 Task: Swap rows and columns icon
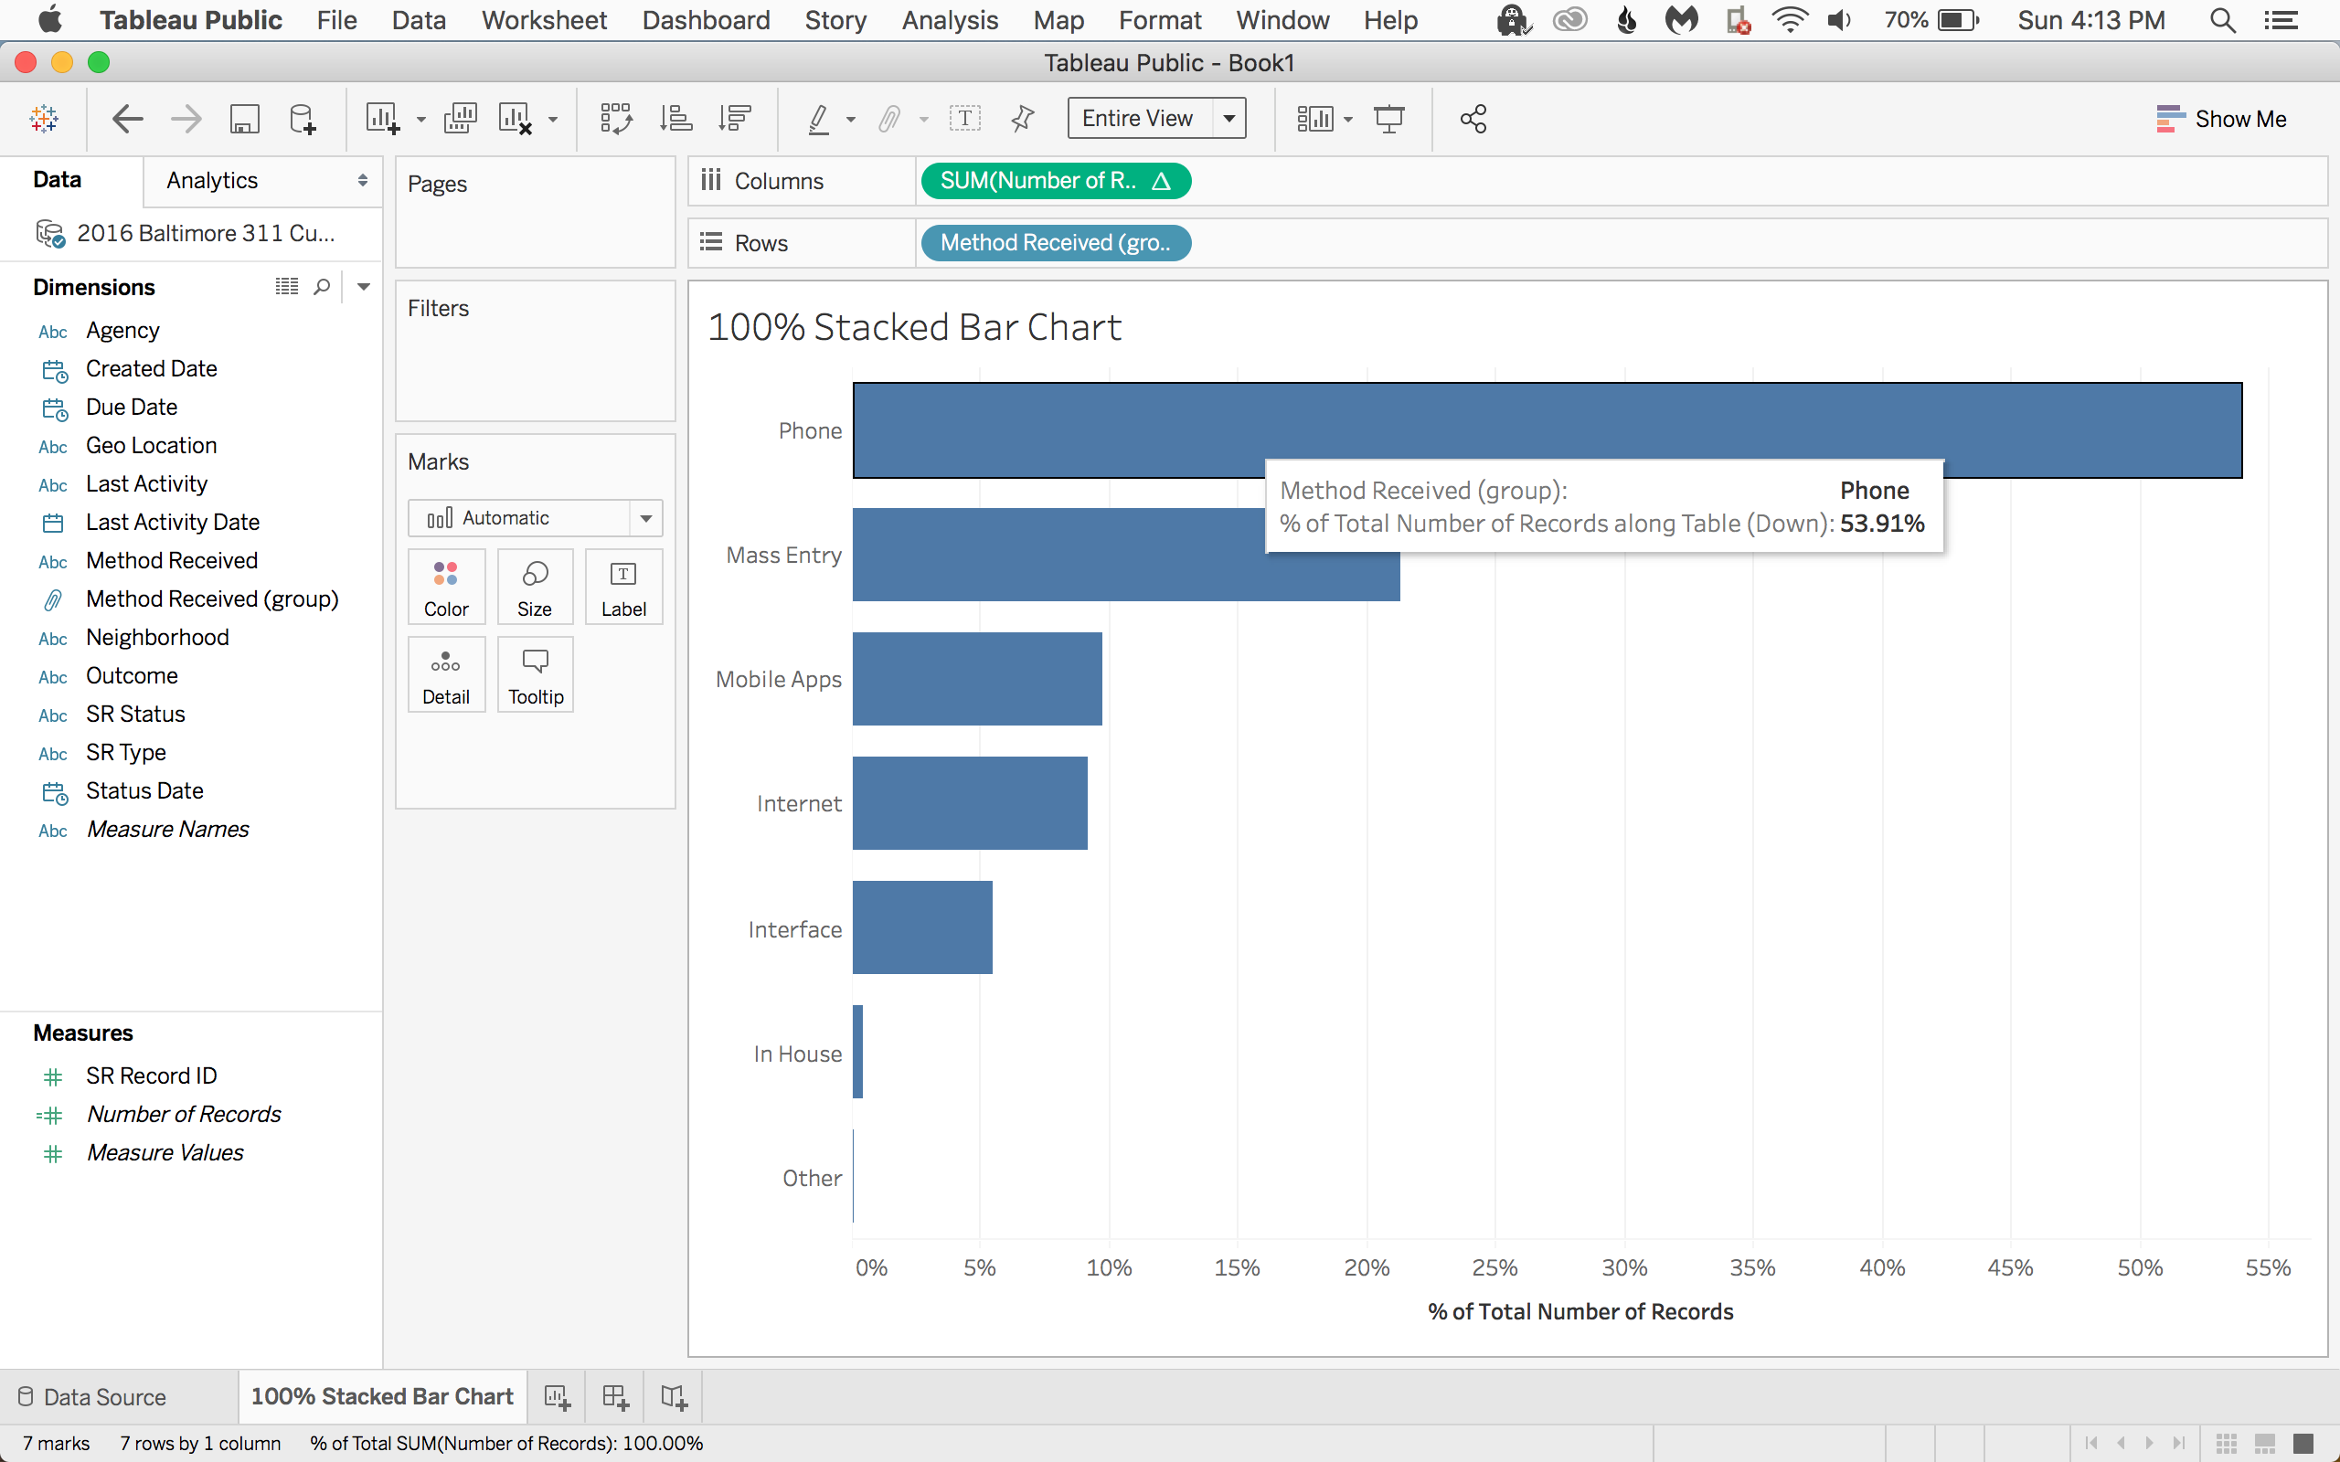616,119
